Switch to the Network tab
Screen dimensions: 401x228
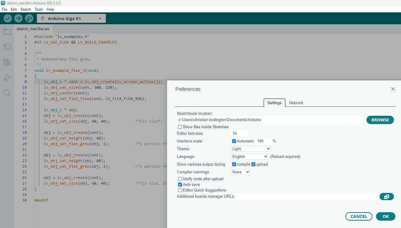click(296, 103)
